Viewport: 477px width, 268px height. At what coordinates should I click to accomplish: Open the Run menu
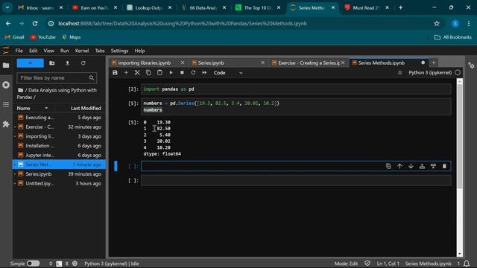point(65,51)
